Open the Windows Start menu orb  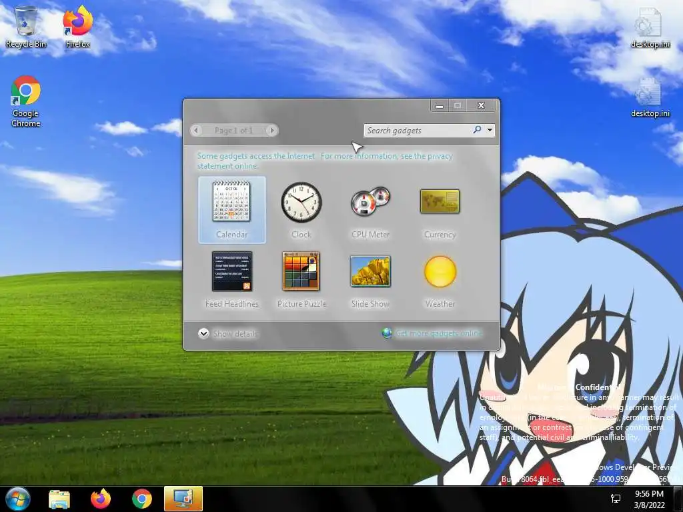click(18, 499)
